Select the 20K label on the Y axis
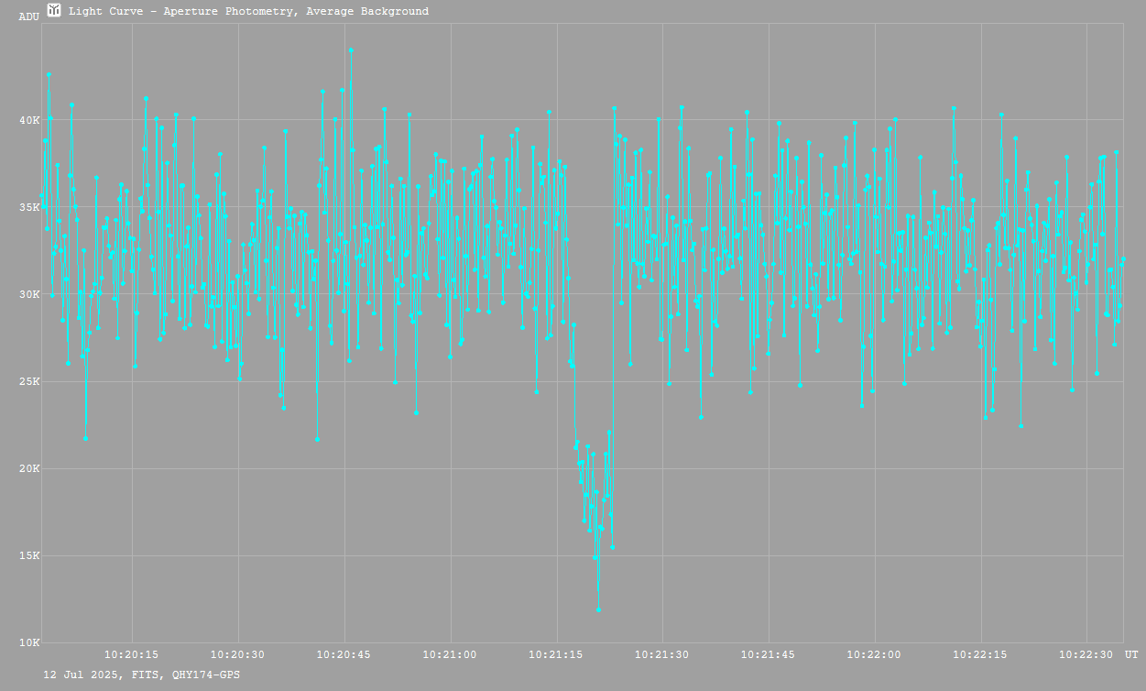 [x=30, y=468]
